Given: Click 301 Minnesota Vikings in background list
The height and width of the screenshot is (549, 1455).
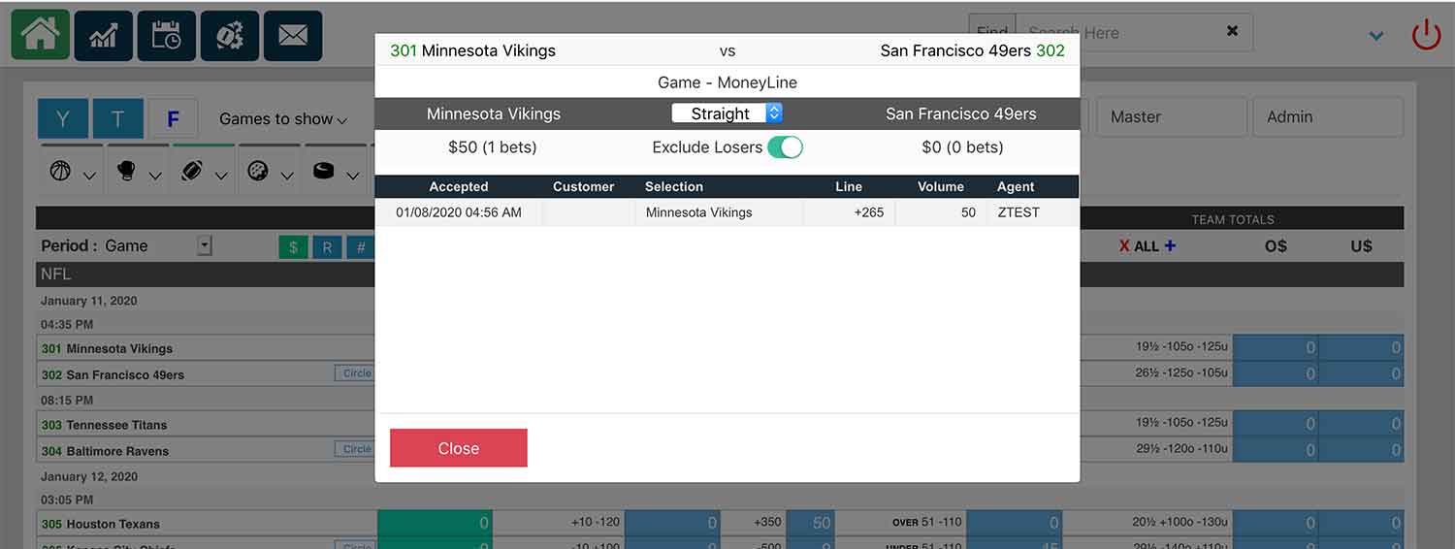Looking at the screenshot, I should pos(107,348).
